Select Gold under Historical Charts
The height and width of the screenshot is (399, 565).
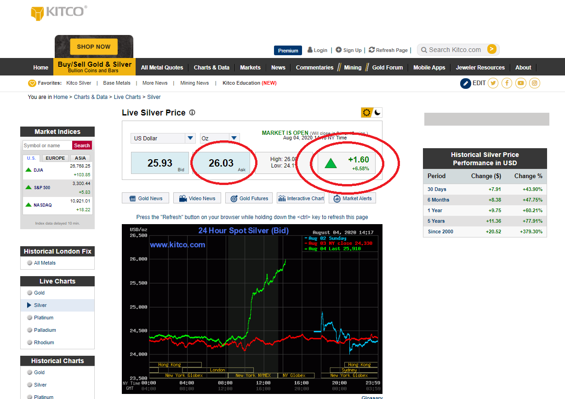(39, 372)
